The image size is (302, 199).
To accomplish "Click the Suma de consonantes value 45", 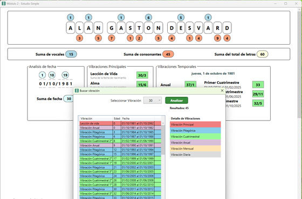I will pos(168,54).
